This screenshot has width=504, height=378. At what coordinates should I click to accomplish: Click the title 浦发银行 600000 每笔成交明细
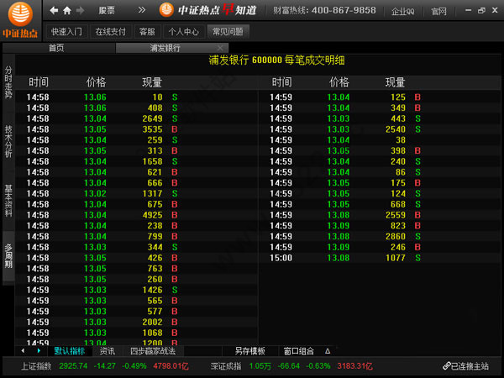(276, 60)
